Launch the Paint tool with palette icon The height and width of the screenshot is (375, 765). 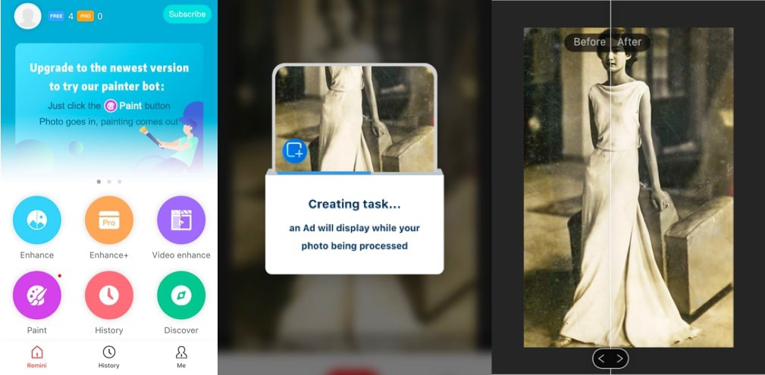pos(36,295)
